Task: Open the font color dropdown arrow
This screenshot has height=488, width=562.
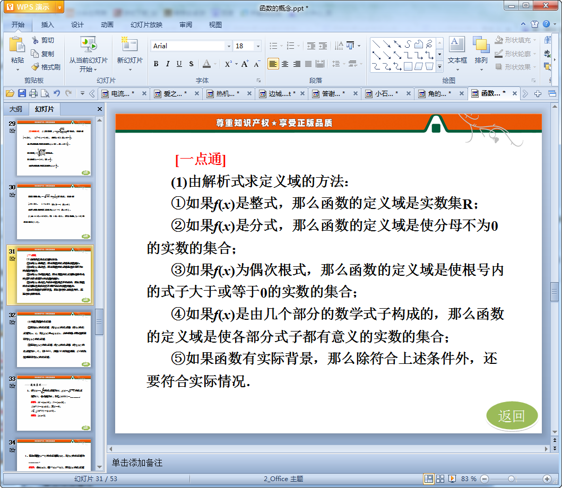Action: pos(215,64)
